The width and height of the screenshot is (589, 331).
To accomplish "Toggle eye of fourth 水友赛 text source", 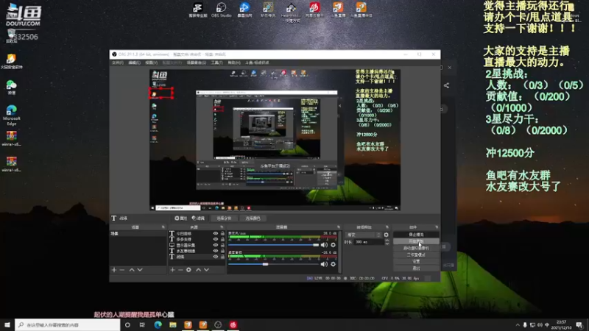I will pyautogui.click(x=216, y=251).
